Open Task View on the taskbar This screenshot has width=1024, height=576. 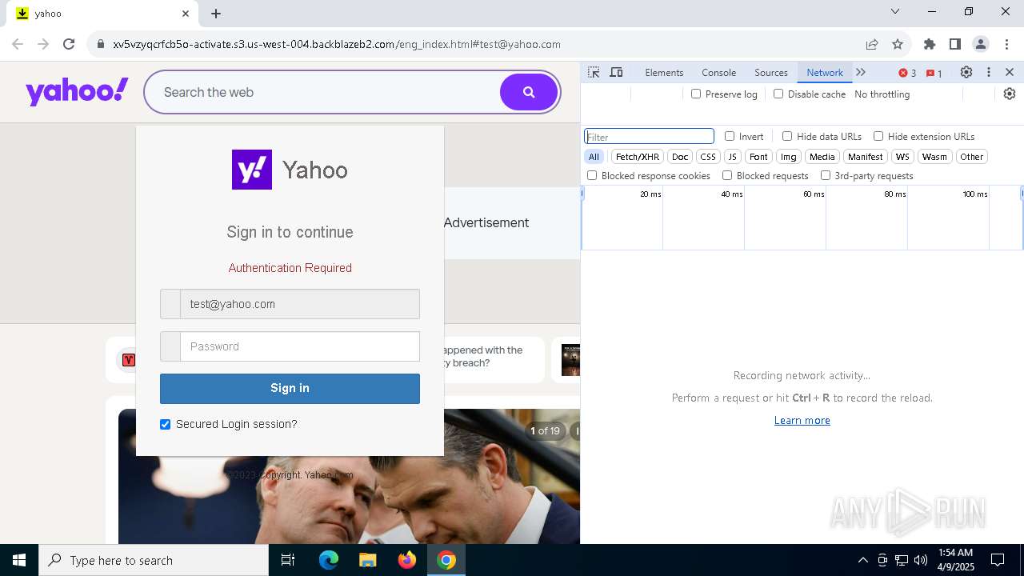[288, 560]
